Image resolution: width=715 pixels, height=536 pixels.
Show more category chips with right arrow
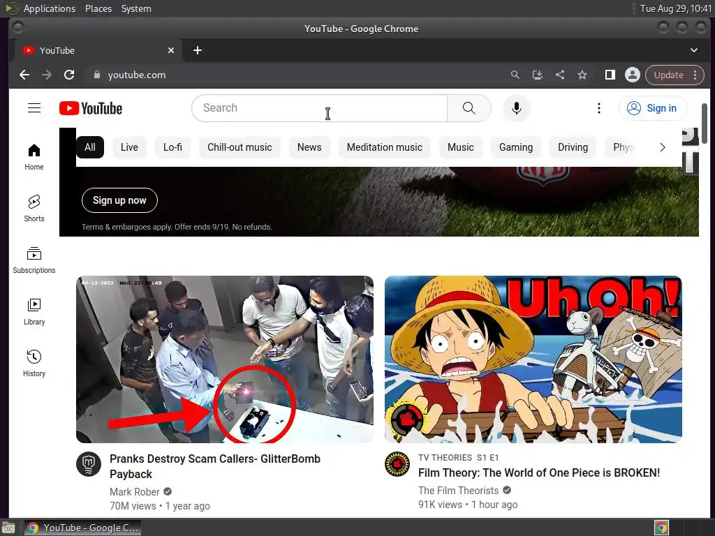click(x=662, y=147)
